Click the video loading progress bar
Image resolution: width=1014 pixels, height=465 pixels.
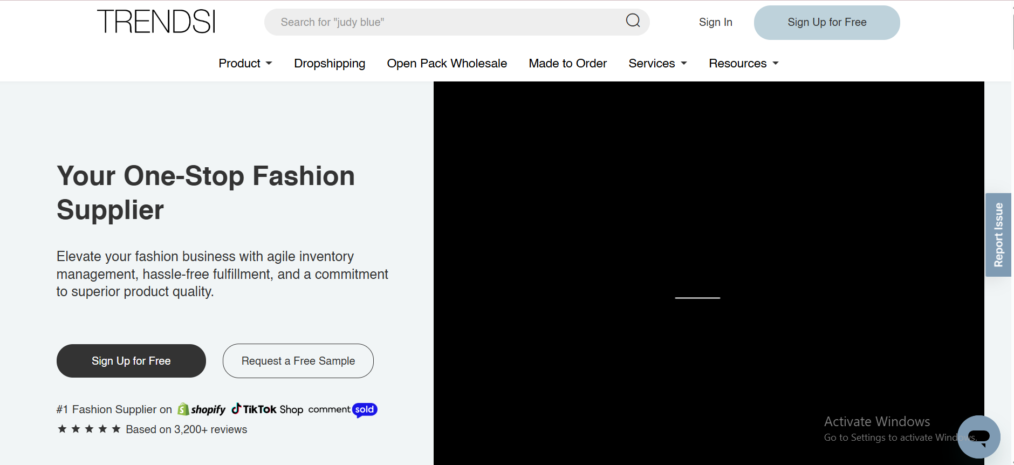pos(697,298)
